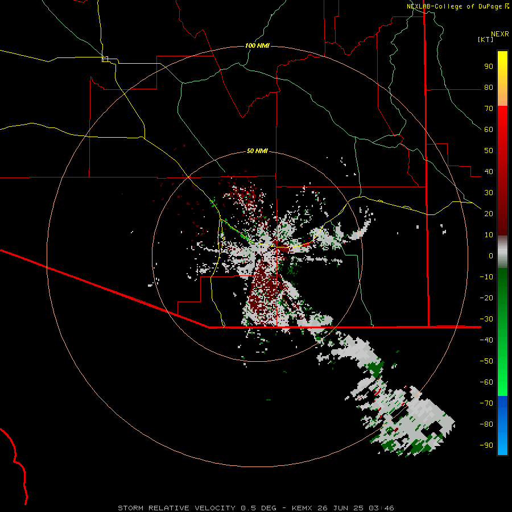Click the 70 value on velocity scale
The width and height of the screenshot is (512, 512).
point(489,109)
